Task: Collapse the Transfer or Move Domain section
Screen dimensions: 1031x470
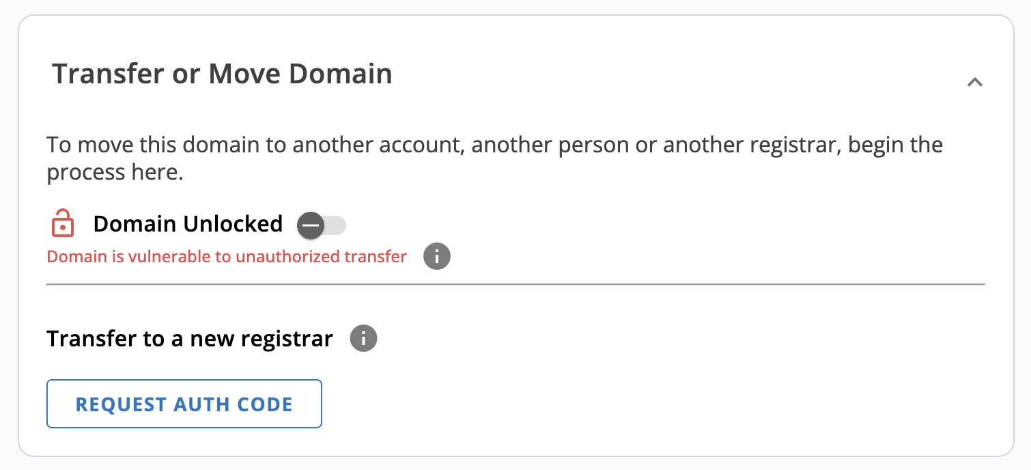Action: 975,82
